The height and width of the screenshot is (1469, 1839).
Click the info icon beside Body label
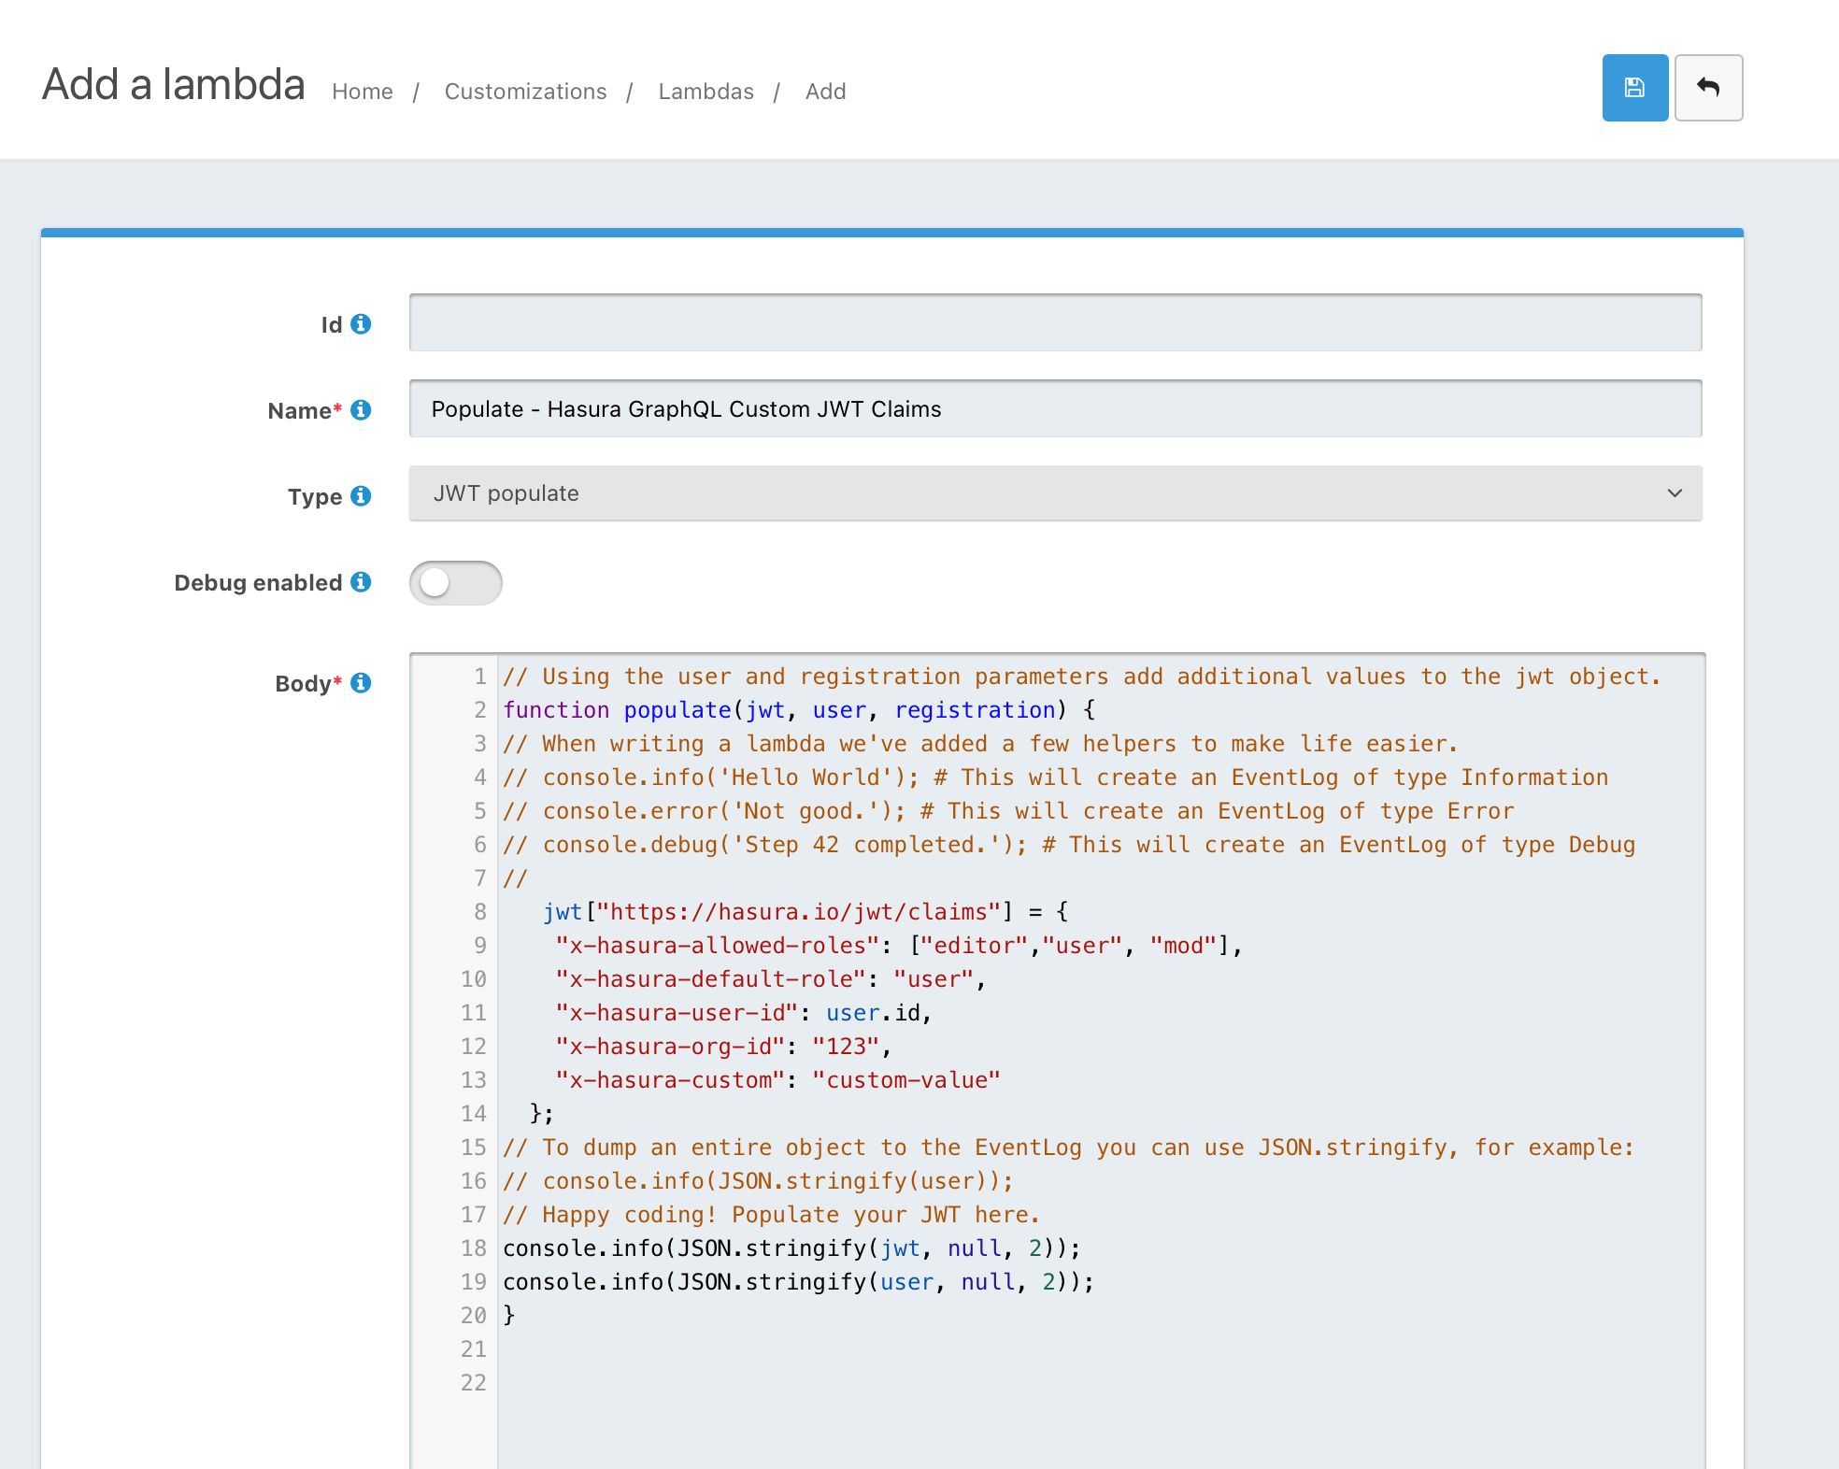tap(361, 683)
